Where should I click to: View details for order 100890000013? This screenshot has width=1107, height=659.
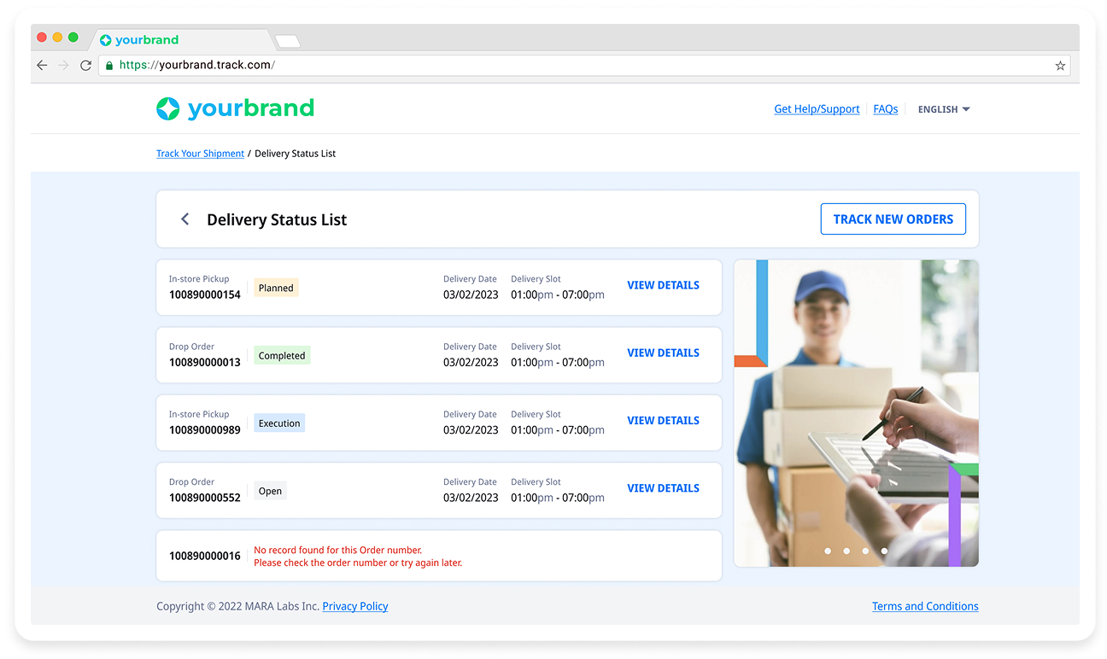click(663, 353)
